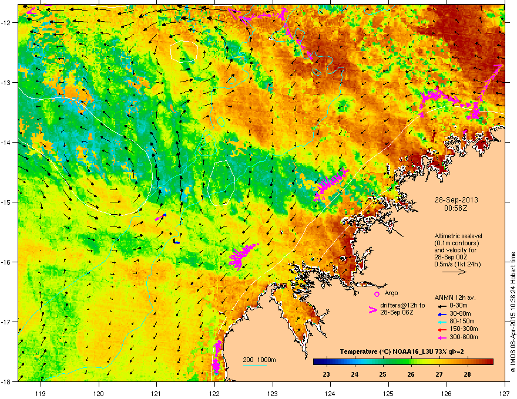Click the cyan bathymetry line under '200 1000m'
This screenshot has width=517, height=399.
pos(254,365)
